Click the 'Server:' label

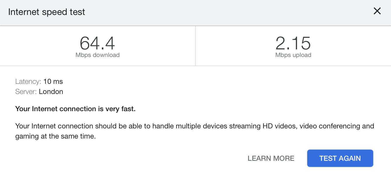point(26,92)
